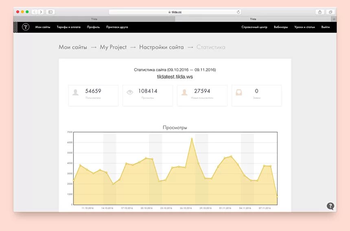This screenshot has width=350, height=231.
Task: Click the tilda.cc address bar
Action: [x=175, y=12]
